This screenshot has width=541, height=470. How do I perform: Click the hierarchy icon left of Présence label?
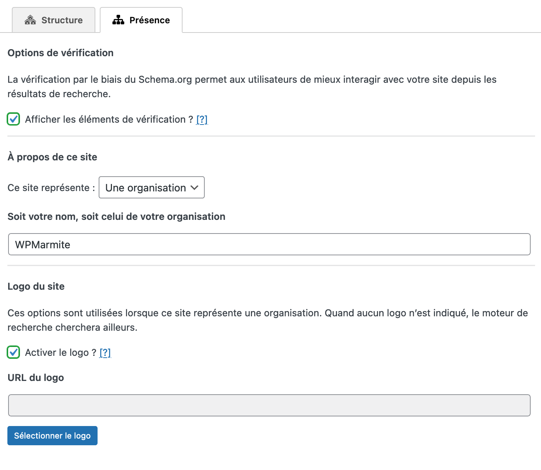118,20
